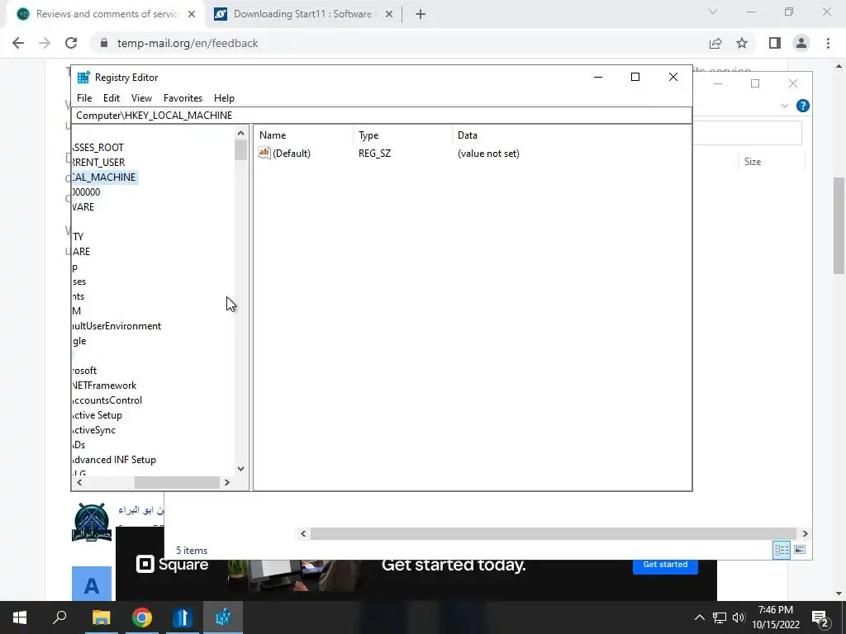
Task: Click the File Explorer help icon
Action: pyautogui.click(x=802, y=106)
